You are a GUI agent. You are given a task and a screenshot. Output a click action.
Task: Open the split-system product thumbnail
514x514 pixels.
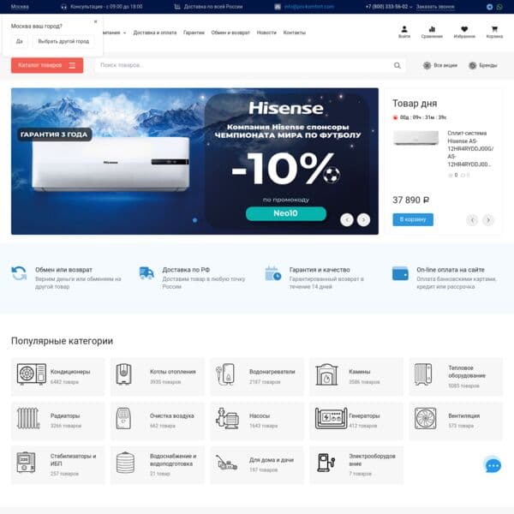[x=415, y=138]
